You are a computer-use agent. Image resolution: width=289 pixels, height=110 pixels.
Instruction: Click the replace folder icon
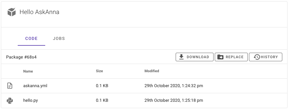coord(221,57)
